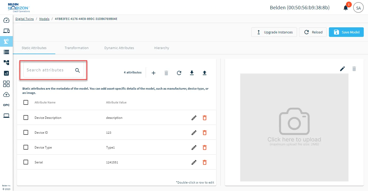Check the Device ID row checkbox
The image size is (368, 191).
[x=26, y=132]
